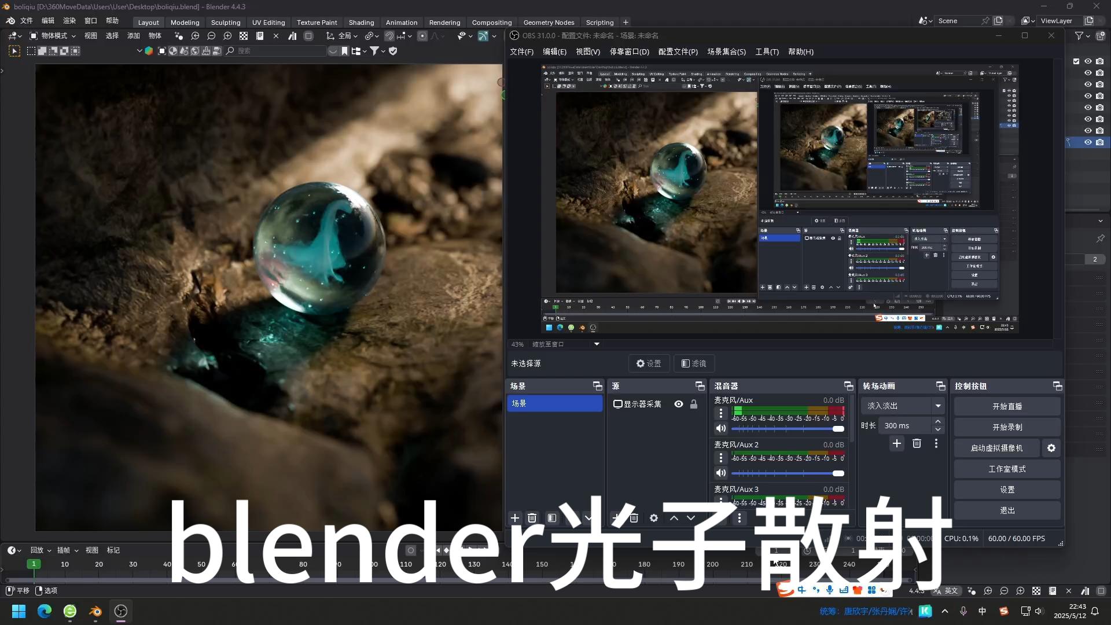Open Blender's 文件 menu

27,21
